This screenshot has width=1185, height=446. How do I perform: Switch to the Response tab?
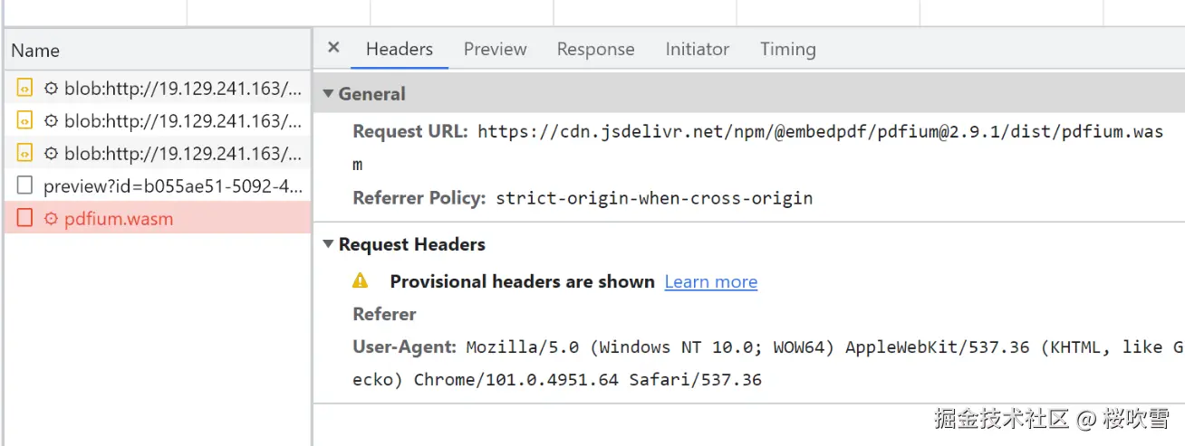[595, 50]
